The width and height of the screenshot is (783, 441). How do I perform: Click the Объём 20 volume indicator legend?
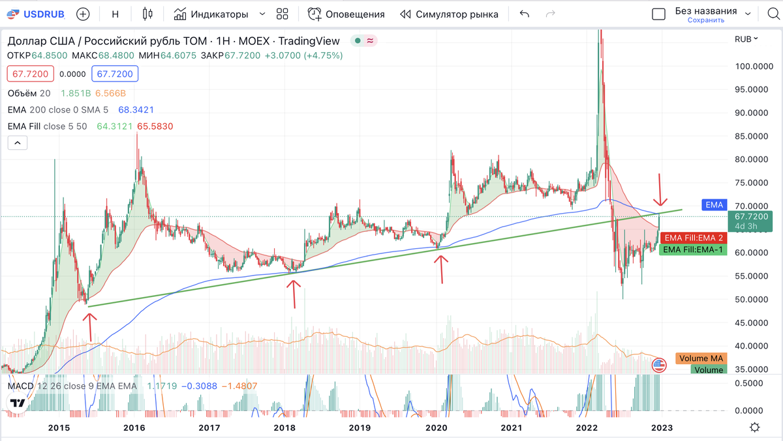coord(29,93)
